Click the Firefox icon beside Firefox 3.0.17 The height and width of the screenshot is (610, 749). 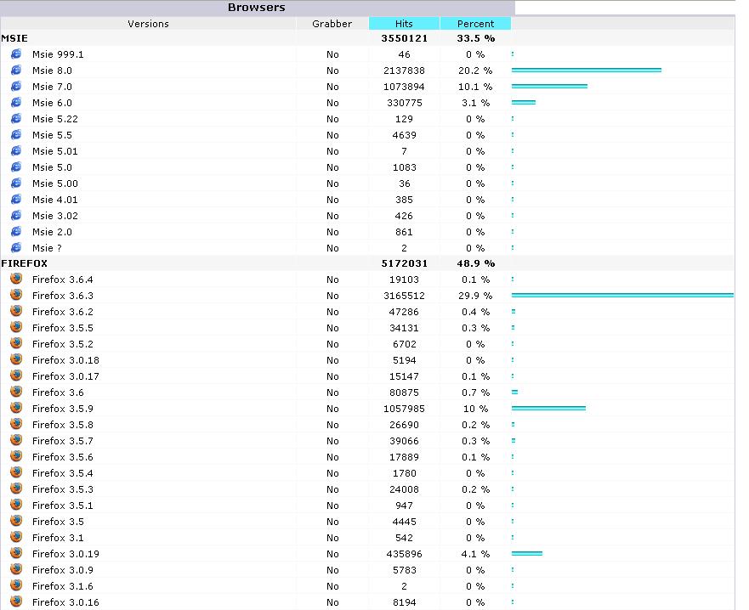(16, 376)
